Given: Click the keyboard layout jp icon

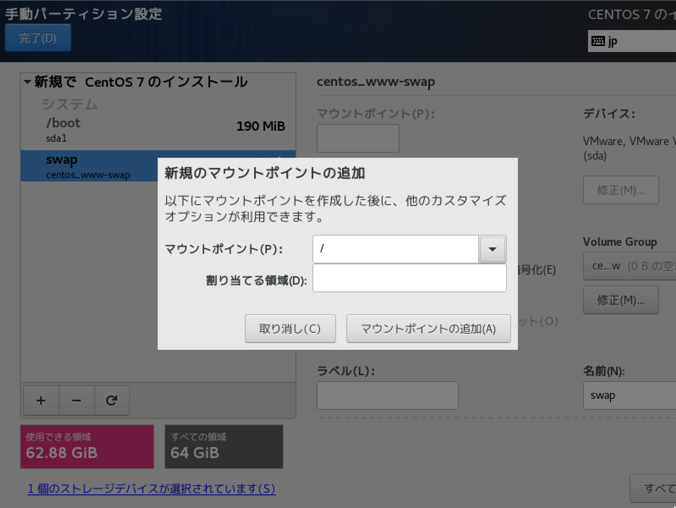Looking at the screenshot, I should (x=598, y=41).
